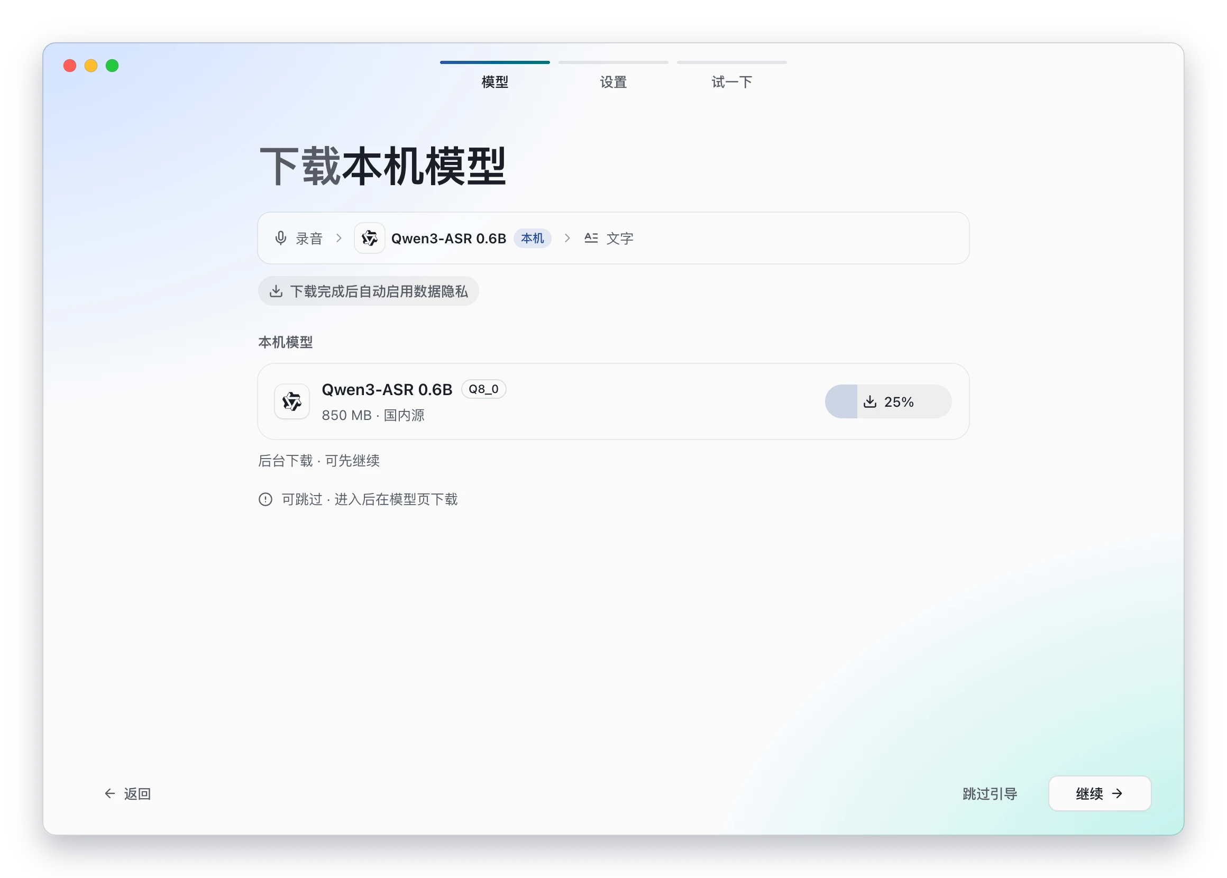Click the 本机模型 section heading
This screenshot has width=1227, height=878.
click(286, 342)
